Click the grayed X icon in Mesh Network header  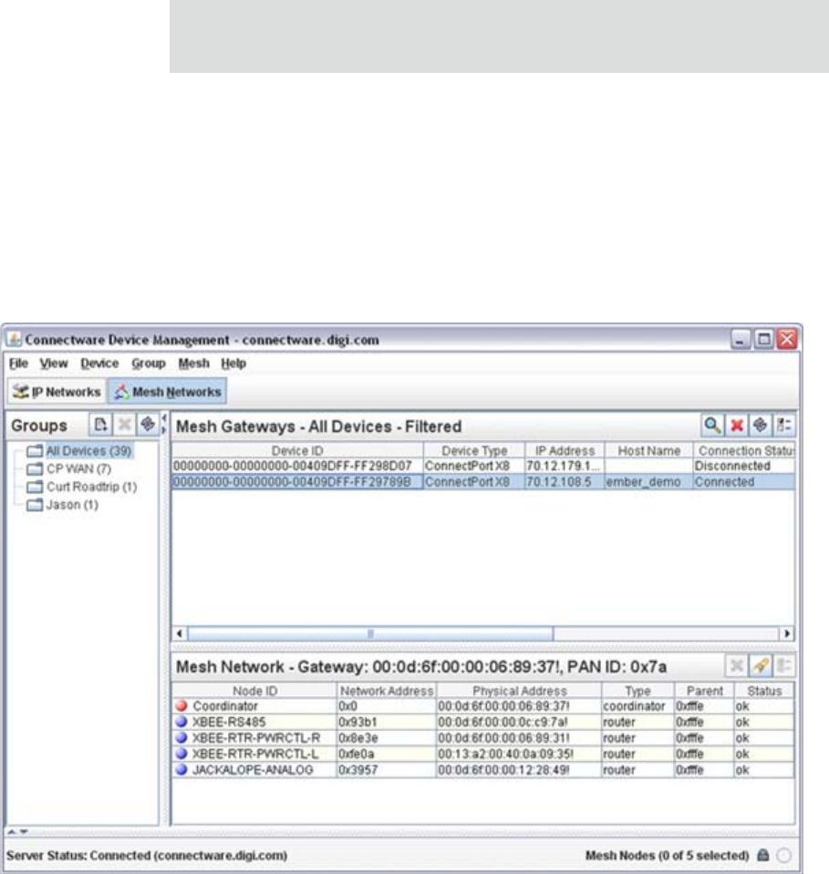pos(736,665)
